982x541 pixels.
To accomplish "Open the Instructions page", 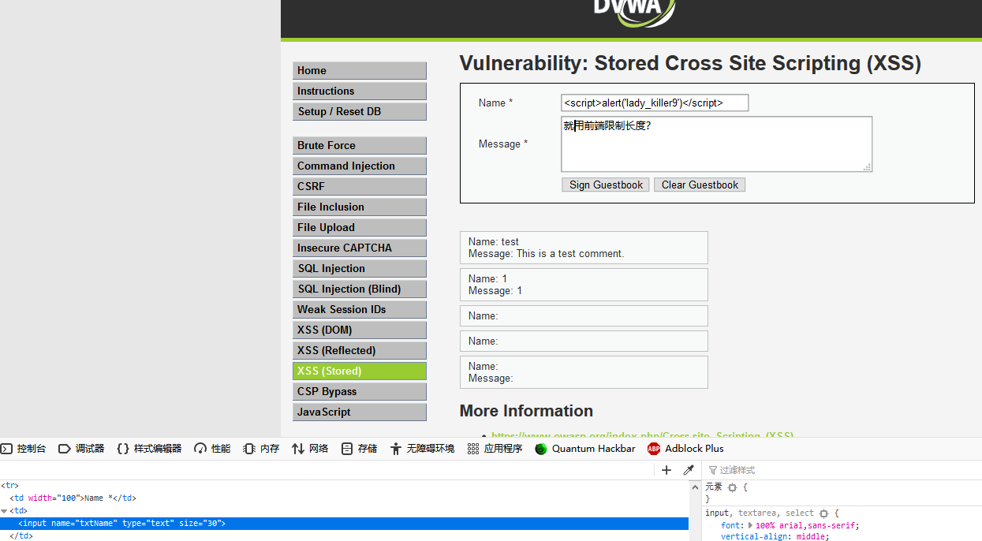I will point(359,91).
